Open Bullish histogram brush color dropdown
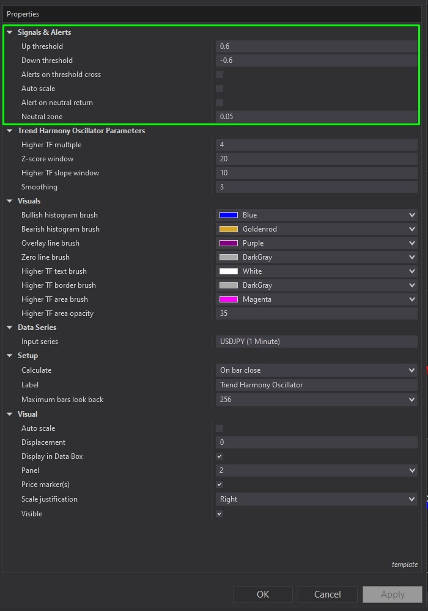428x611 pixels. pos(411,215)
